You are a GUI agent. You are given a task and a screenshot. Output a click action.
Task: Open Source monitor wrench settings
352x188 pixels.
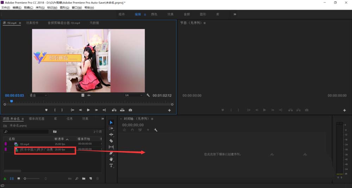(148, 95)
